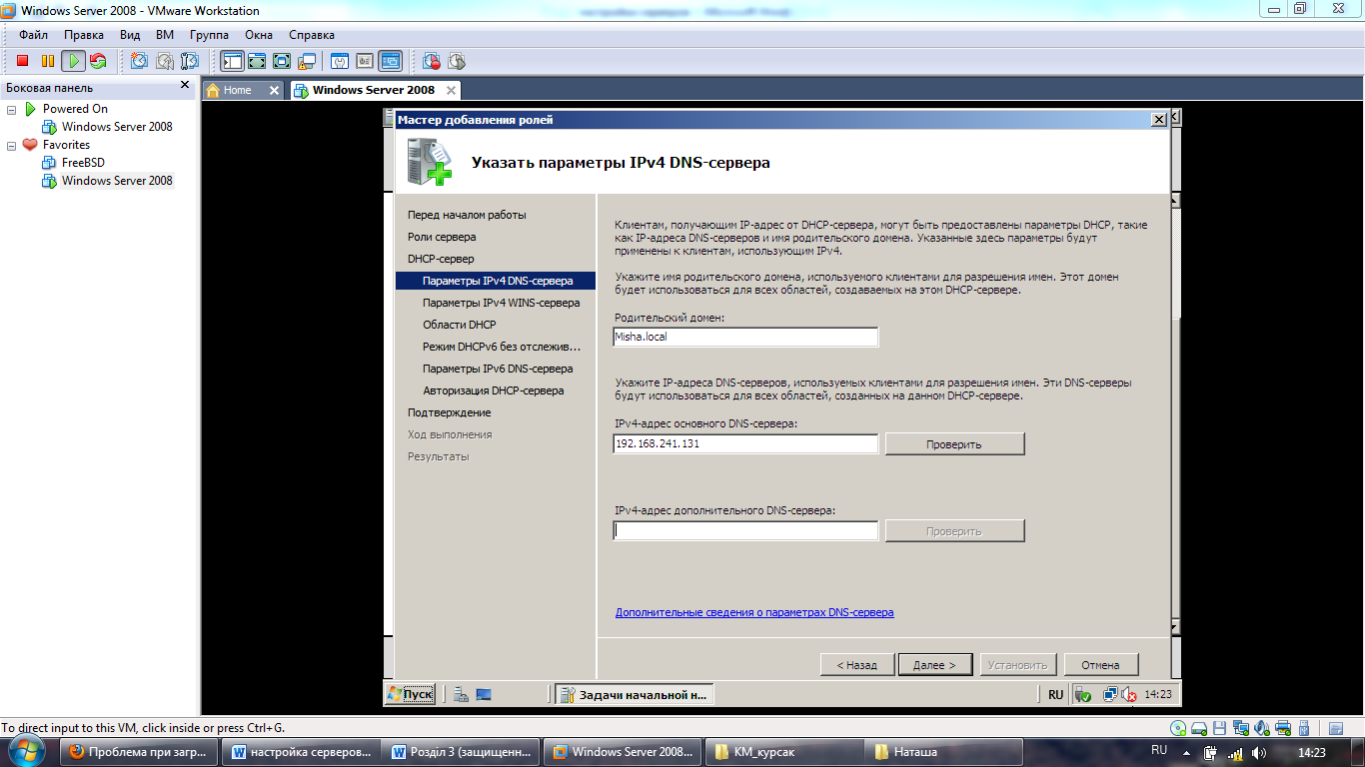Select the Подтверждение wizard step
The image size is (1365, 767).
pos(449,412)
